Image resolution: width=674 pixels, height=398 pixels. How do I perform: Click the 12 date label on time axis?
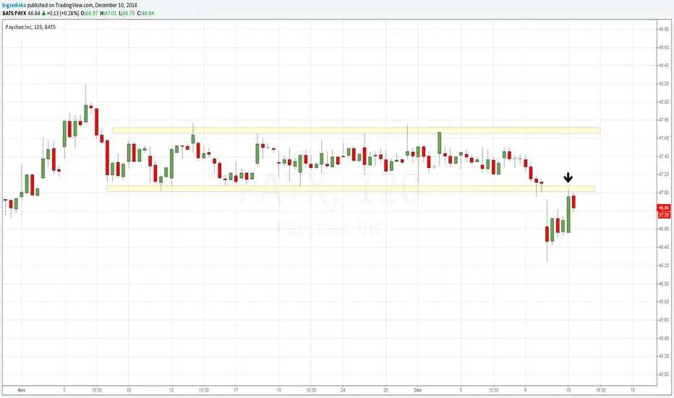(171, 390)
